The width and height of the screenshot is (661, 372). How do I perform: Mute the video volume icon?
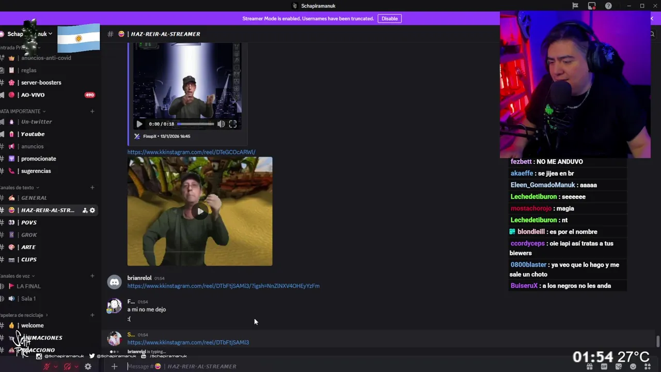tap(221, 124)
